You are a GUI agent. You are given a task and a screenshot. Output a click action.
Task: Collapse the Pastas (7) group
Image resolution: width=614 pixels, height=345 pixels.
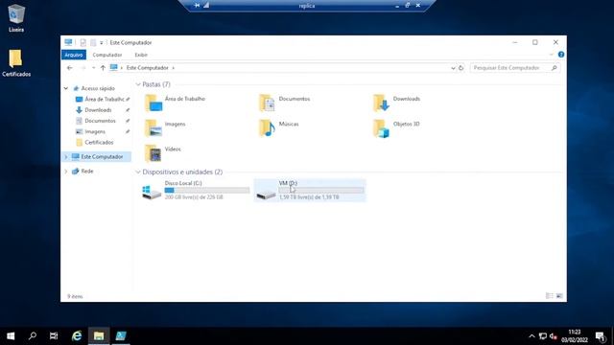coord(138,84)
